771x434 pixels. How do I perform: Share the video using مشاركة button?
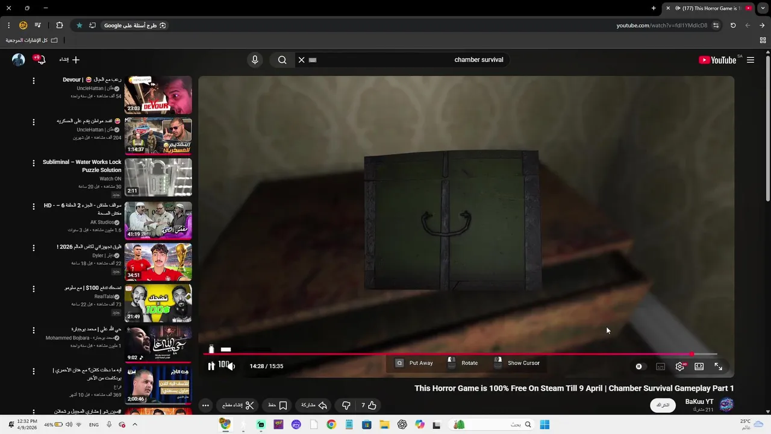point(314,406)
